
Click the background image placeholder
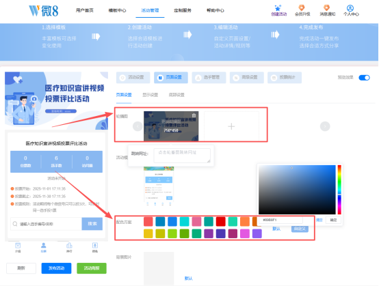pyautogui.click(x=159, y=268)
